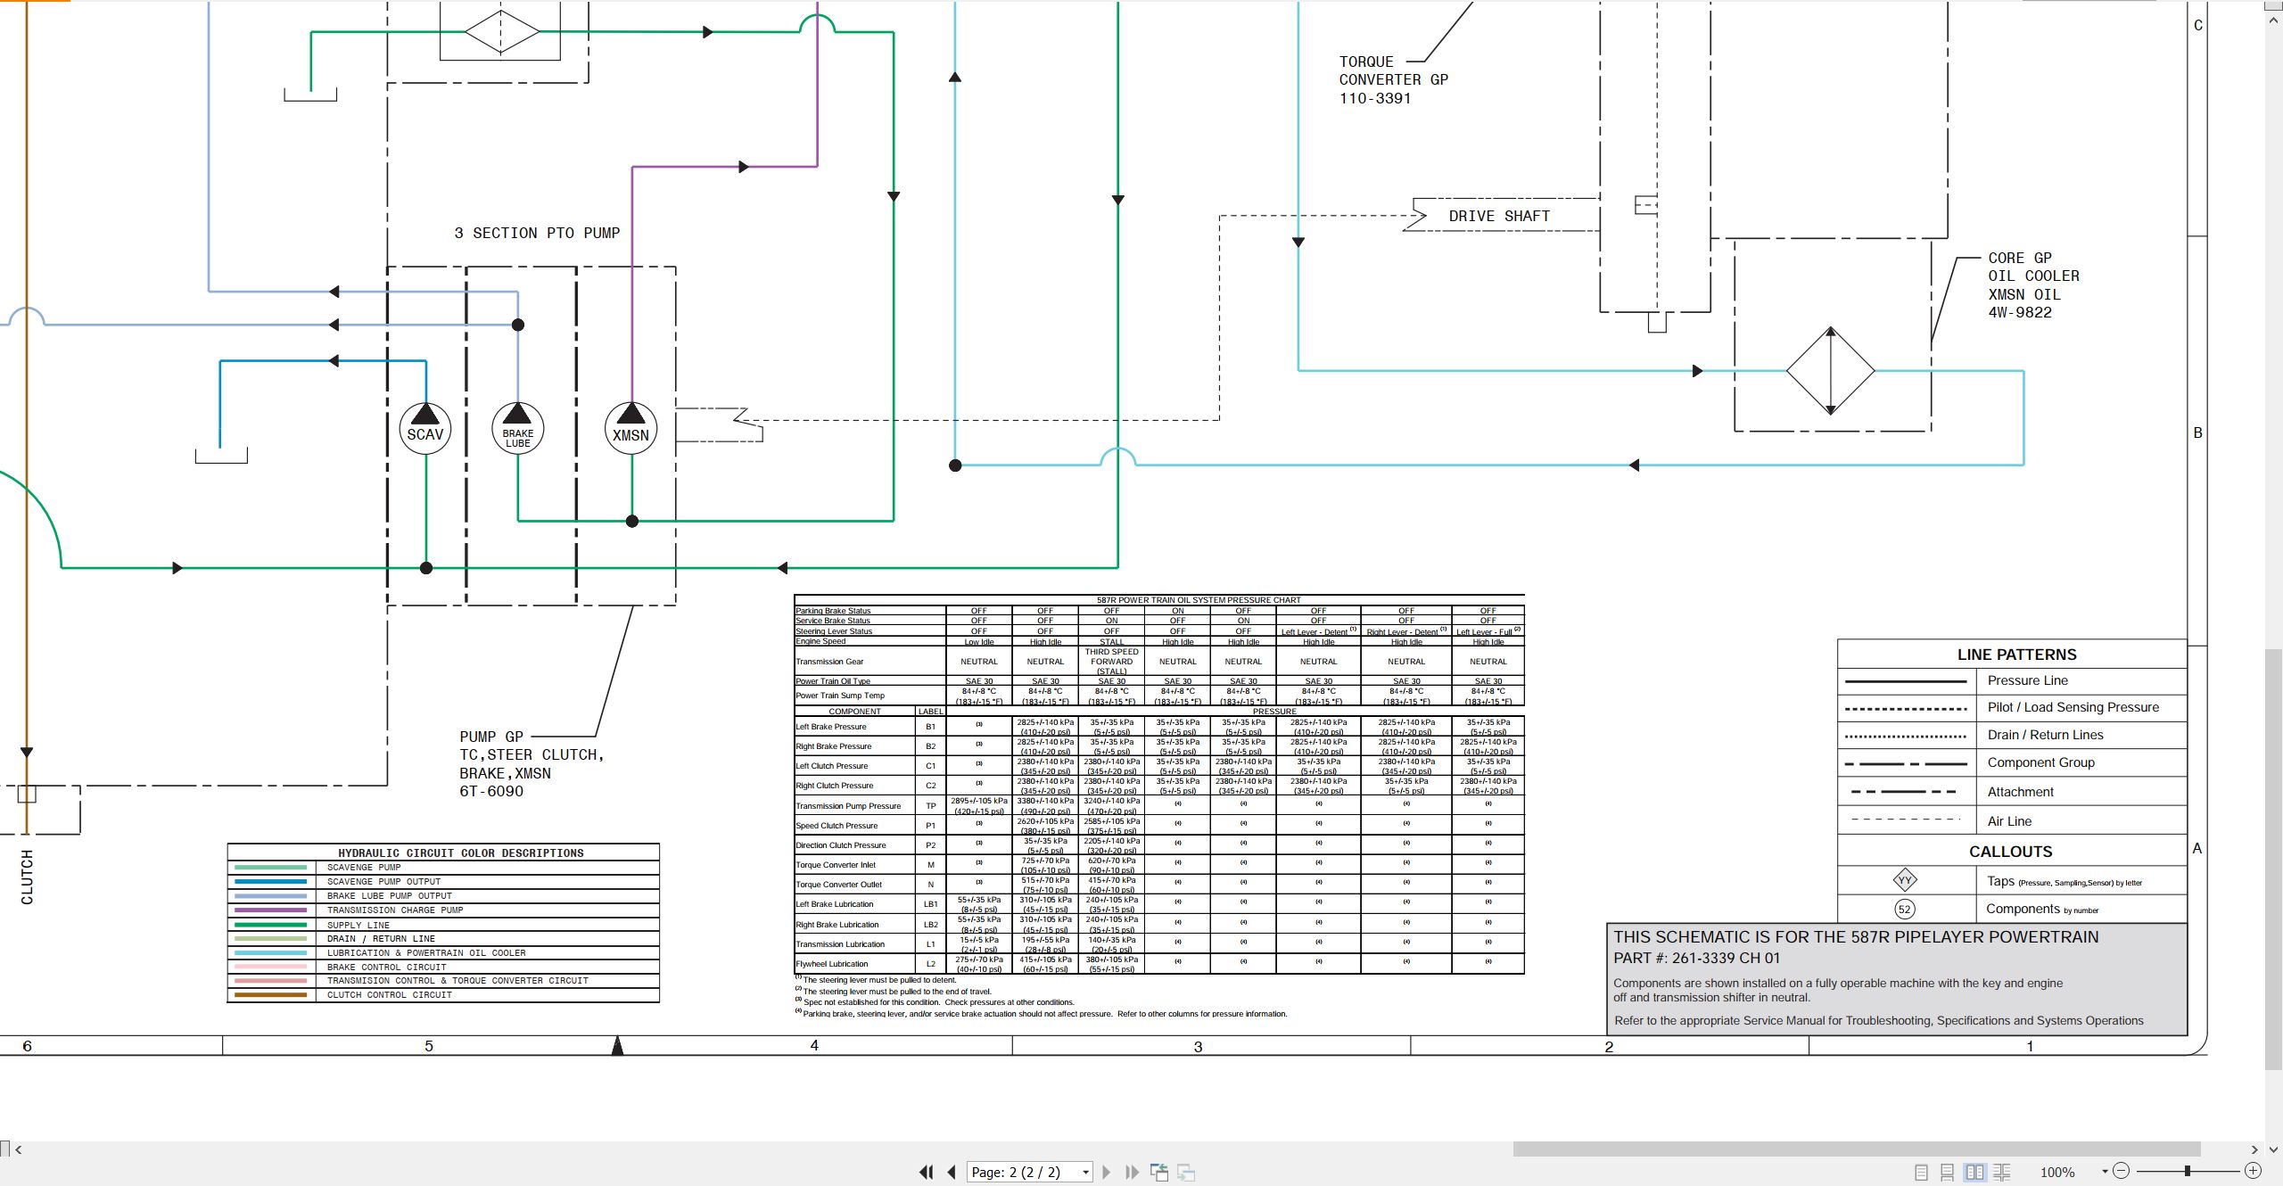Click the 'Flywheel Lubrication' table row
Image resolution: width=2283 pixels, height=1186 pixels.
coord(1159,963)
